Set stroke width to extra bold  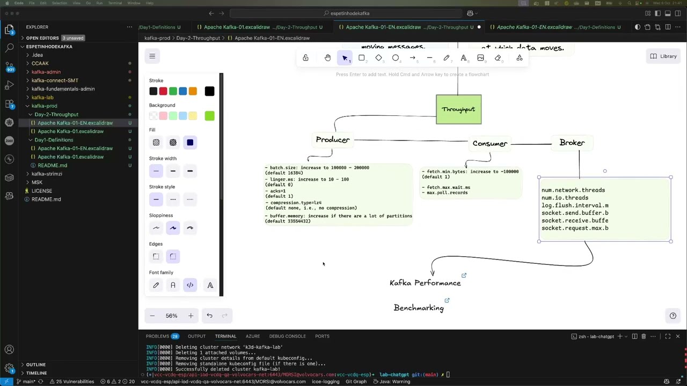pos(190,171)
